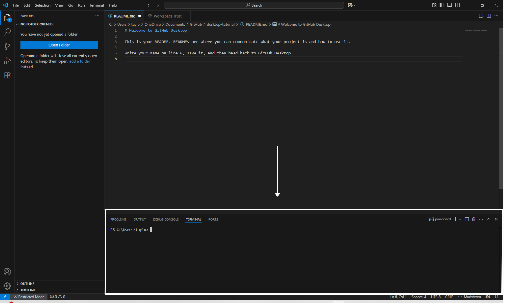Switch to the Ports panel tab

pyautogui.click(x=213, y=219)
